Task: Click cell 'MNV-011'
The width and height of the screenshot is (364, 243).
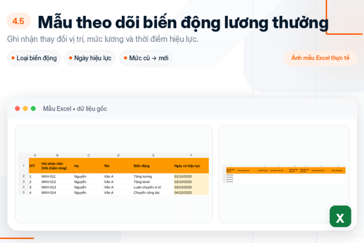Action: pos(57,177)
